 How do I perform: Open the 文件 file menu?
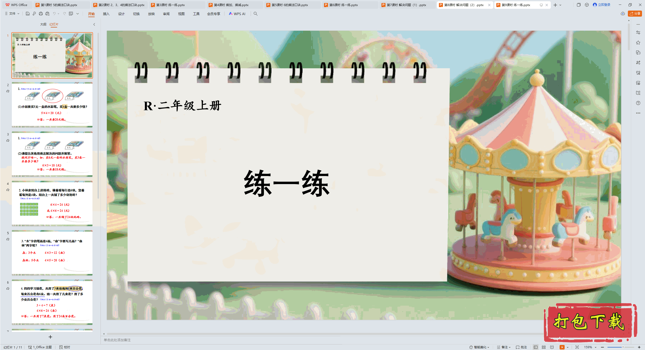[x=12, y=14]
